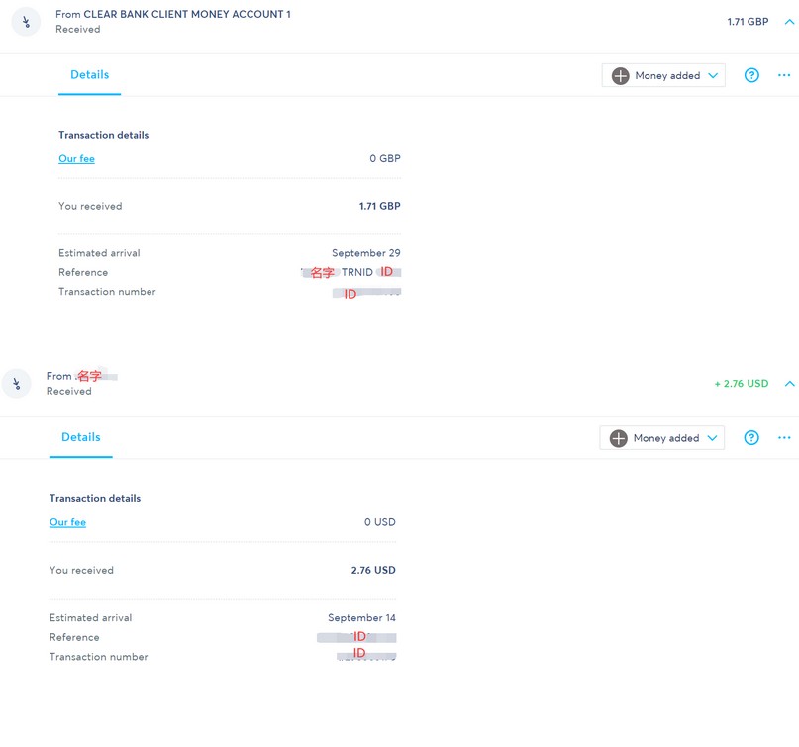
Task: Expand Money added dropdown arrow in the USD transaction
Action: pyautogui.click(x=712, y=438)
